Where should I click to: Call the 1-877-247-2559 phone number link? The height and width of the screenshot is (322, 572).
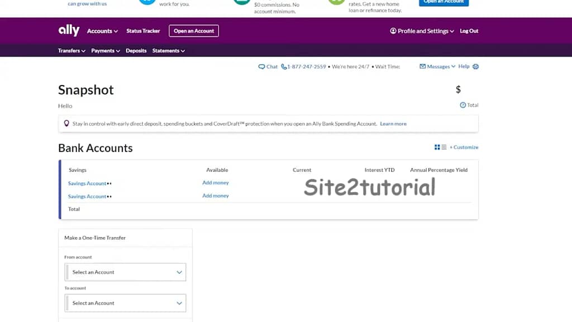click(x=307, y=67)
